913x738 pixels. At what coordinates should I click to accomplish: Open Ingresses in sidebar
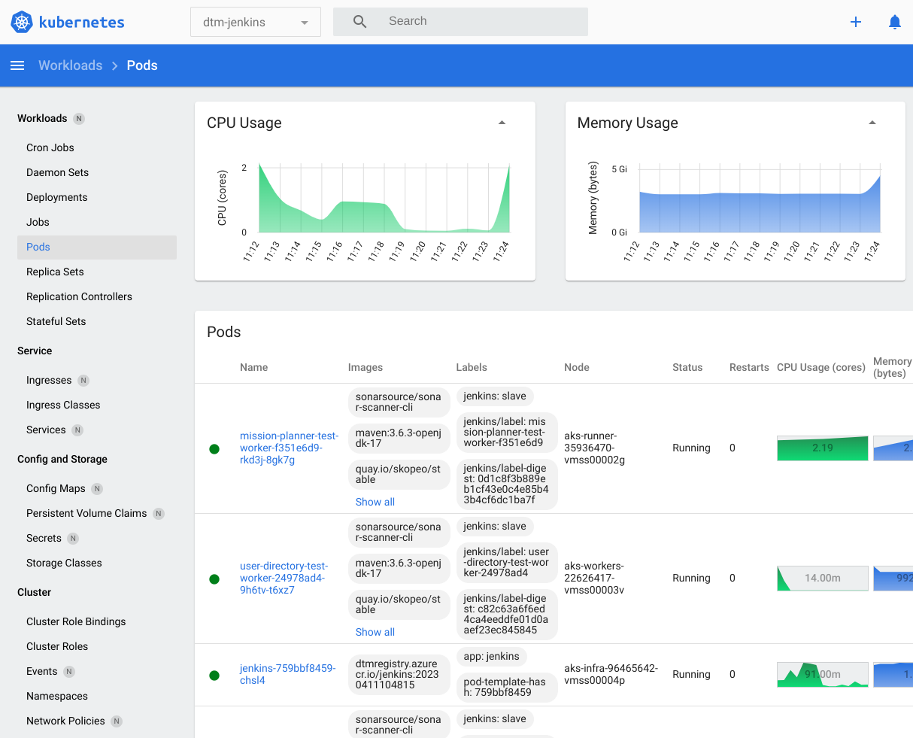click(49, 380)
